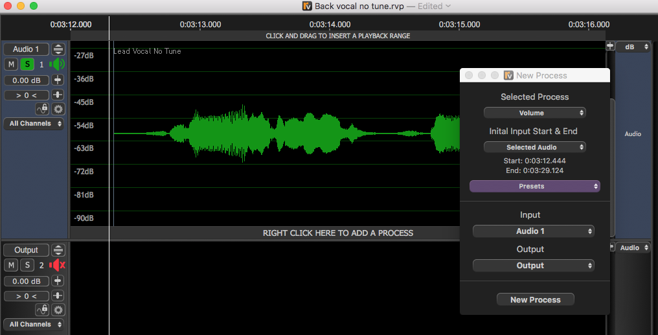Click the pan fader icon on Audio 1
Image resolution: width=658 pixels, height=335 pixels.
58,95
